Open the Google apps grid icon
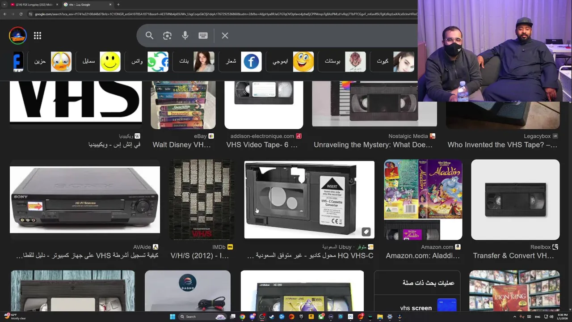The height and width of the screenshot is (322, 572). (x=38, y=35)
